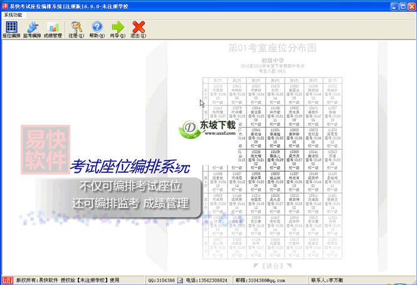Click the 第01考室座位分布图 heading
The image size is (417, 285).
pyautogui.click(x=272, y=48)
